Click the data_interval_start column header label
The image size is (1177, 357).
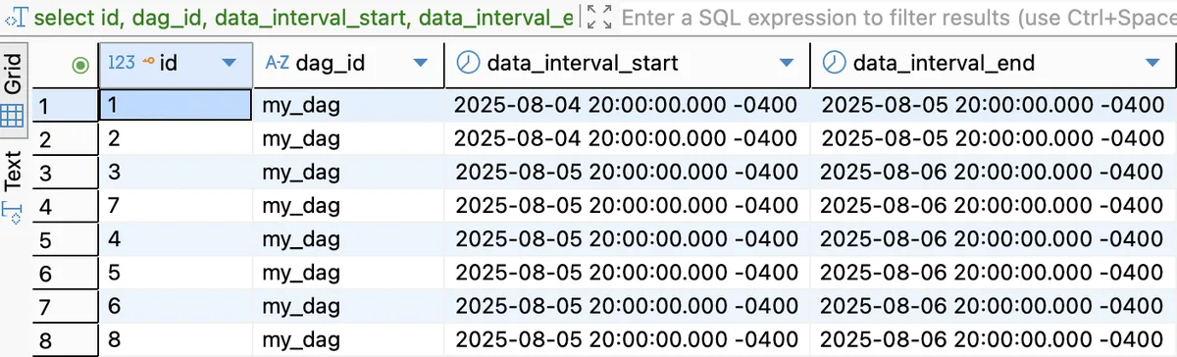[583, 64]
